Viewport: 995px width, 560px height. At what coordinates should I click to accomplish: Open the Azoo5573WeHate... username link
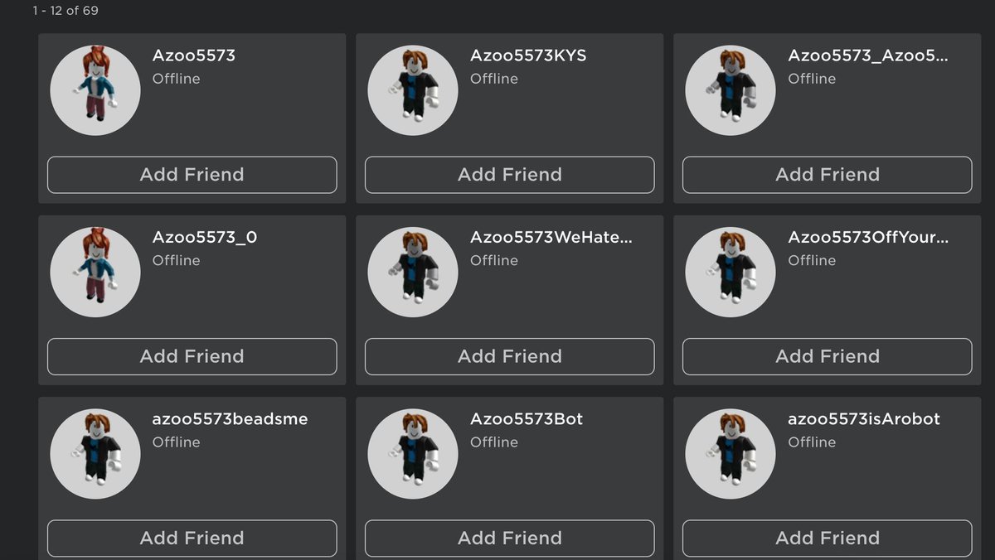(551, 238)
